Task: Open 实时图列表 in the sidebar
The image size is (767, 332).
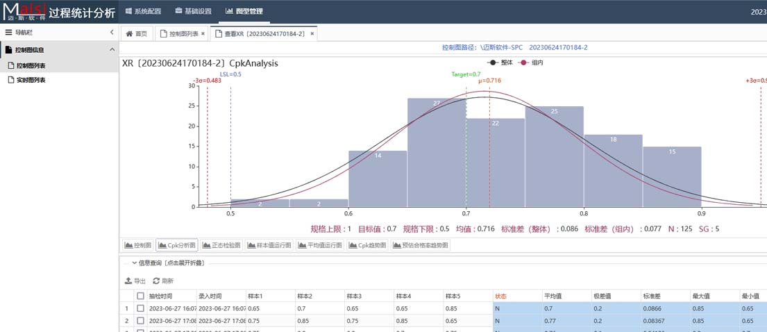Action: (31, 81)
